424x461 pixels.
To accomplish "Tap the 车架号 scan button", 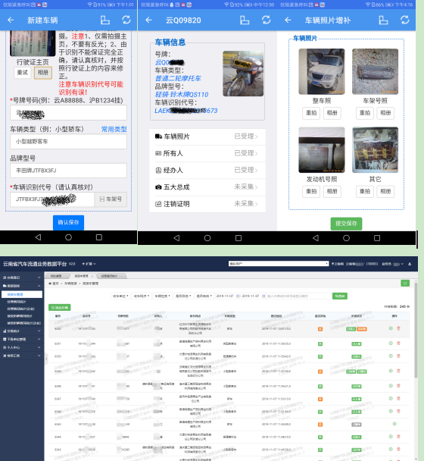I will 111,199.
